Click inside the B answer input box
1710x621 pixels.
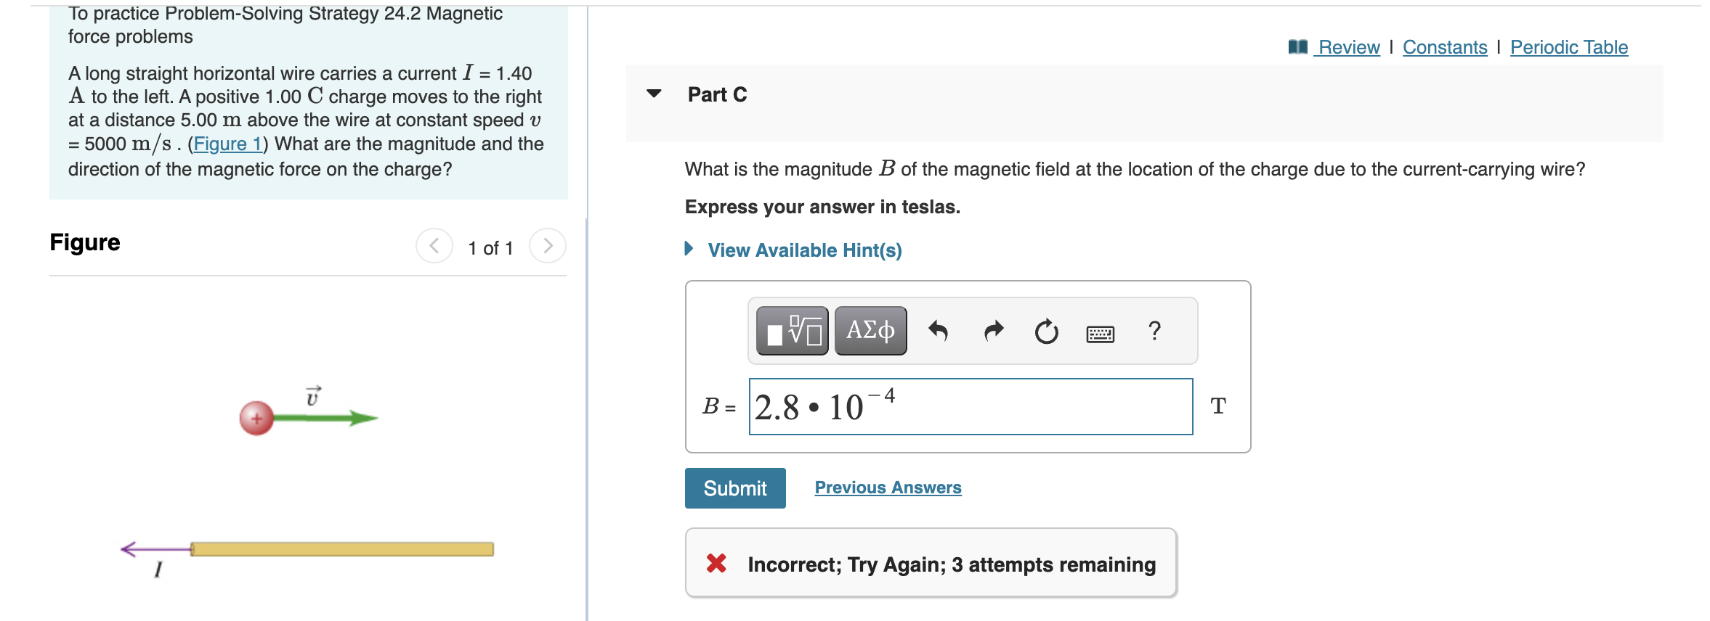pyautogui.click(x=970, y=406)
